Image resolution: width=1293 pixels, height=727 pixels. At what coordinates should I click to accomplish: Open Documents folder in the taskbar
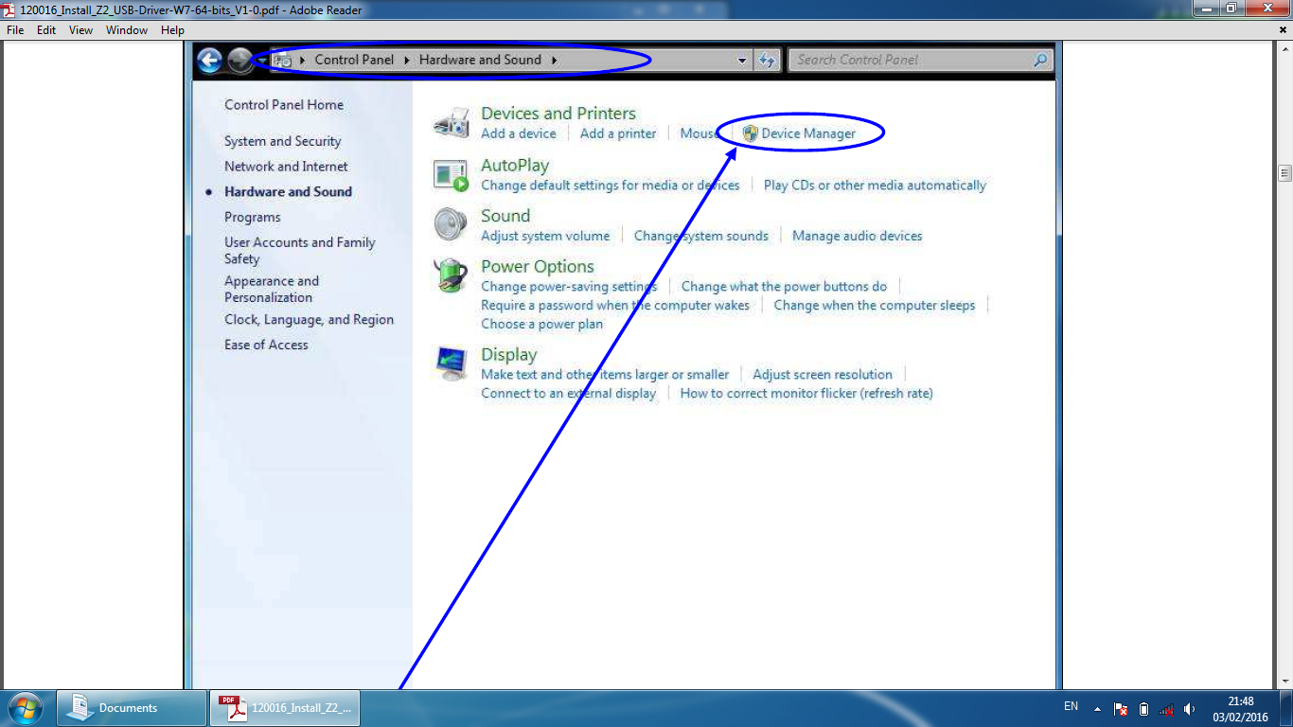[x=132, y=708]
